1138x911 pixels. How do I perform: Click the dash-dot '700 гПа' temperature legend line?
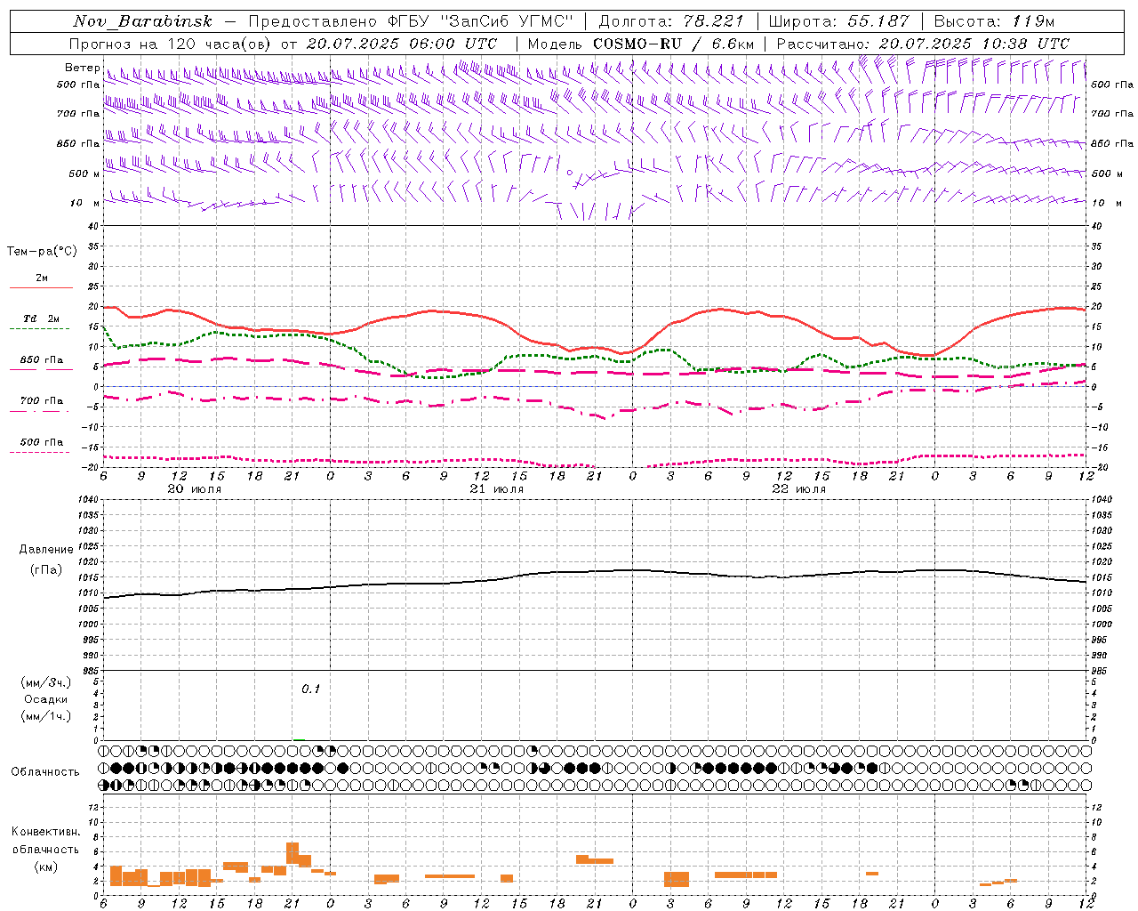click(39, 412)
